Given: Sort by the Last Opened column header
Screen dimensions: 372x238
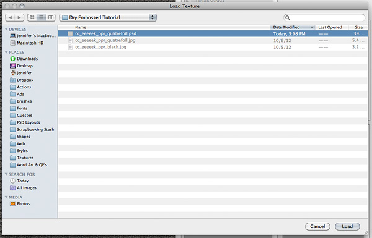Looking at the screenshot, I should click(332, 27).
